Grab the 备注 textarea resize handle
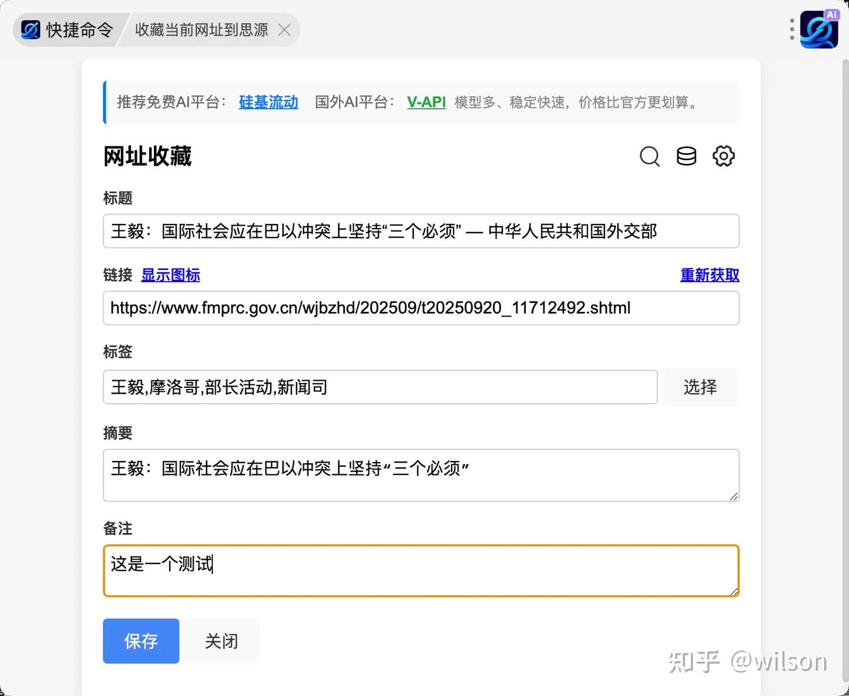849x696 pixels. 733,591
